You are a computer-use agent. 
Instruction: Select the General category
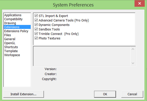pyautogui.click(x=10, y=39)
